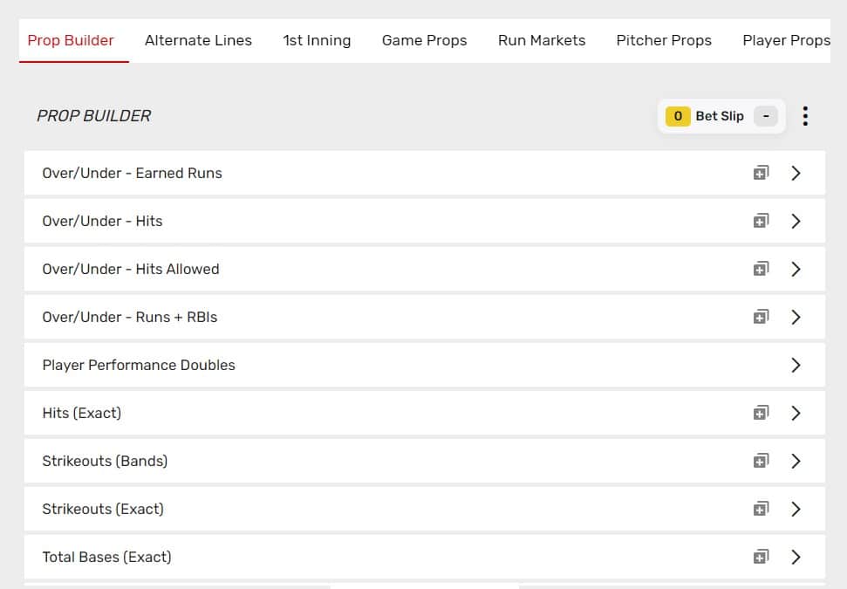847x589 pixels.
Task: Click the Bet Slip counter badge showing 0
Action: pos(679,115)
